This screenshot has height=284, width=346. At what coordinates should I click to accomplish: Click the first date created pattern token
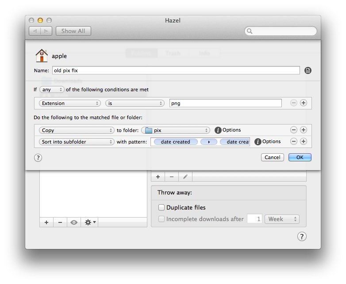(x=175, y=142)
